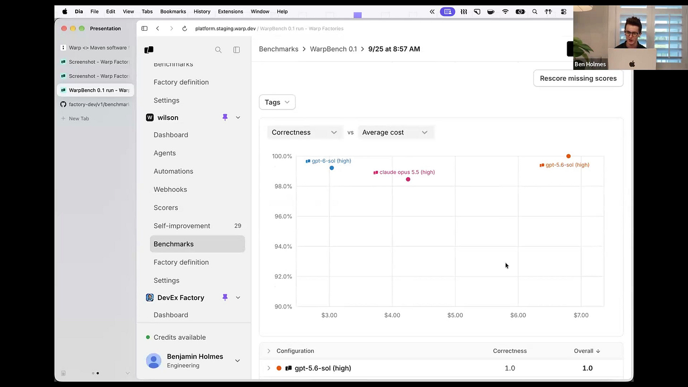Click the Warp Factories logo icon
688x387 pixels.
(149, 50)
